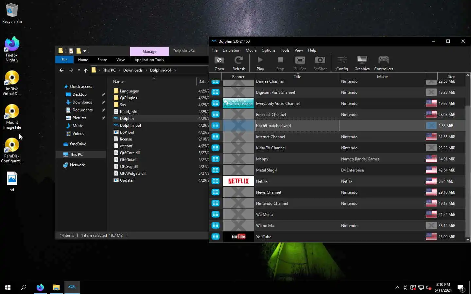Open the Windows Start button
The image size is (471, 294).
point(8,287)
